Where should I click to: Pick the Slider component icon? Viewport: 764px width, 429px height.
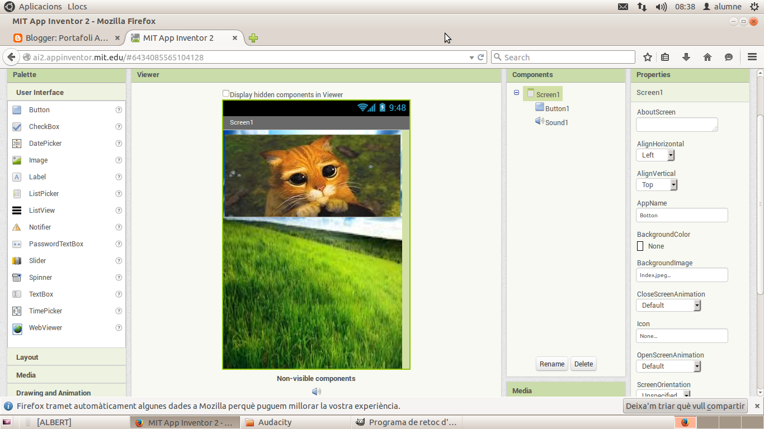point(17,261)
